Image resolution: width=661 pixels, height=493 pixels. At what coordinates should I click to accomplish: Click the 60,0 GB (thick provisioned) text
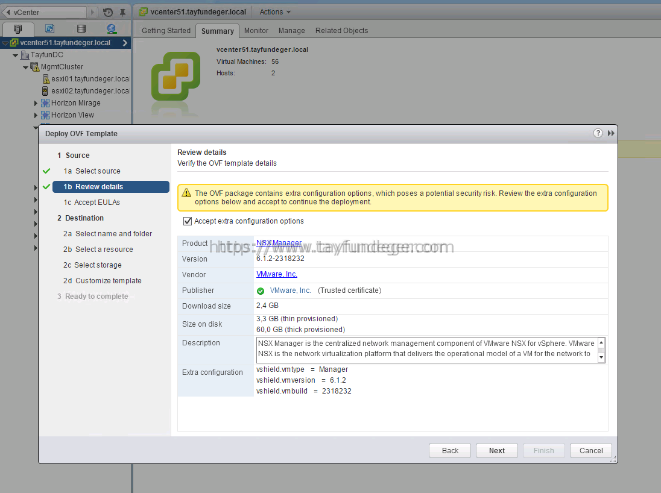tap(300, 330)
